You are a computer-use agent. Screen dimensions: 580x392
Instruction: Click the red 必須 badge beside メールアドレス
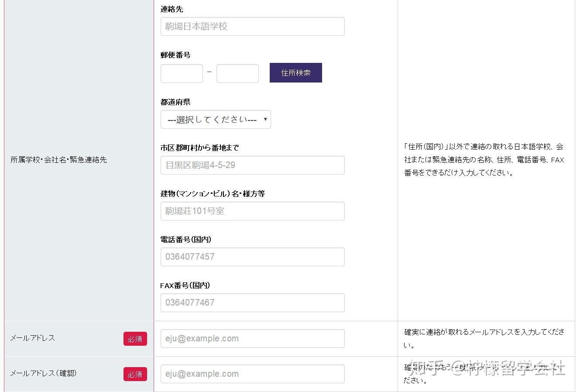pos(135,339)
